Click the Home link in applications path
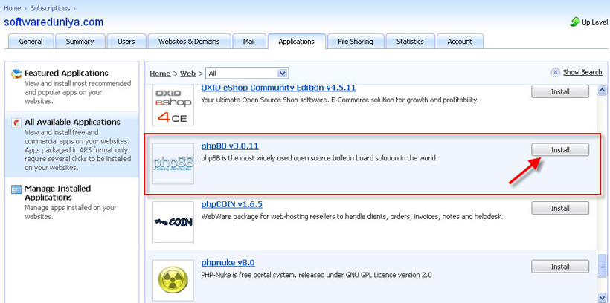The width and height of the screenshot is (610, 303). point(160,73)
